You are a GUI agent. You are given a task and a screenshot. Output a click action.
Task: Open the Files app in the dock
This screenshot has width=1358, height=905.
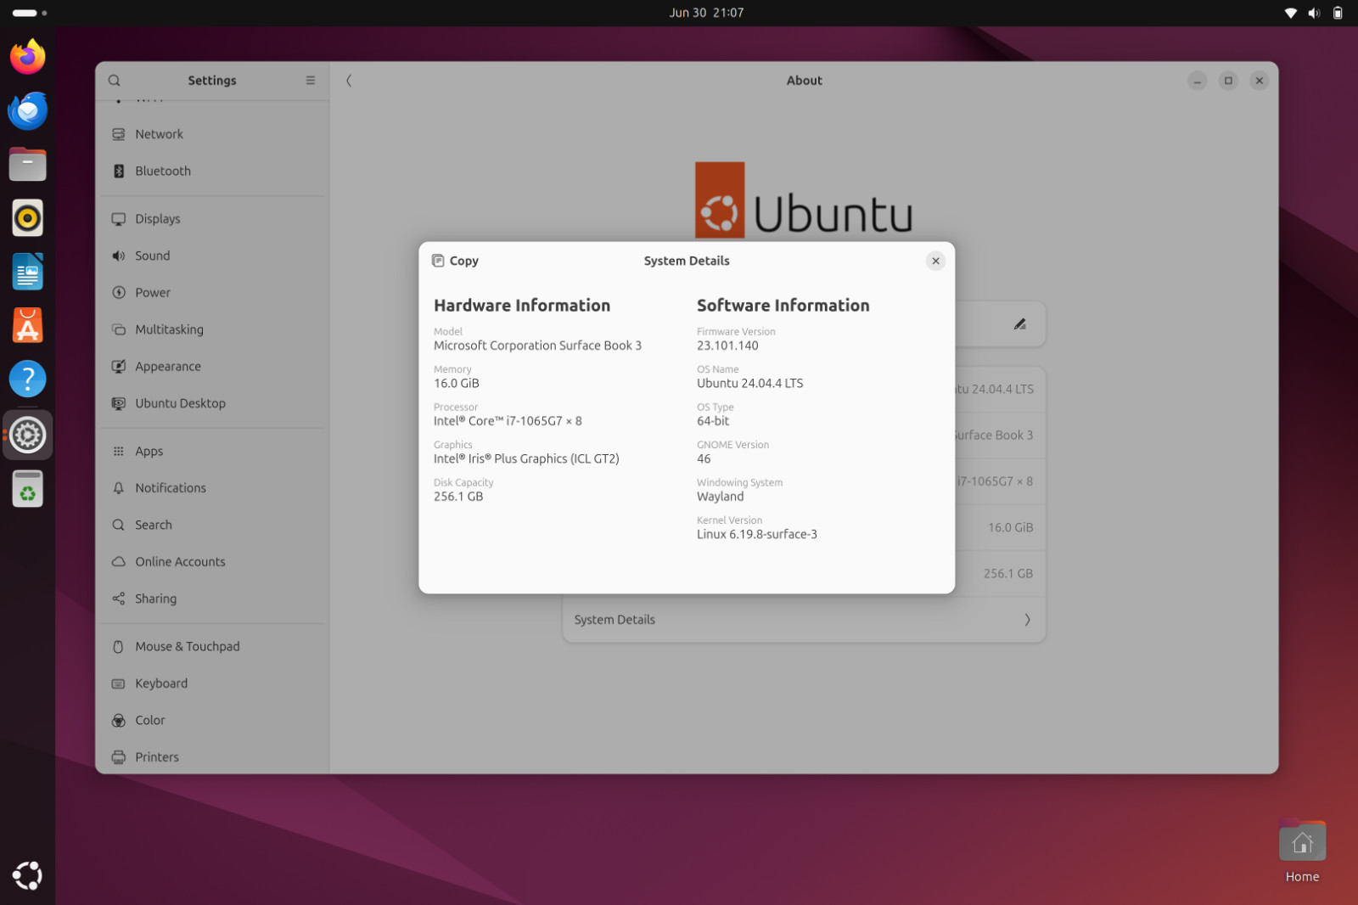28,164
